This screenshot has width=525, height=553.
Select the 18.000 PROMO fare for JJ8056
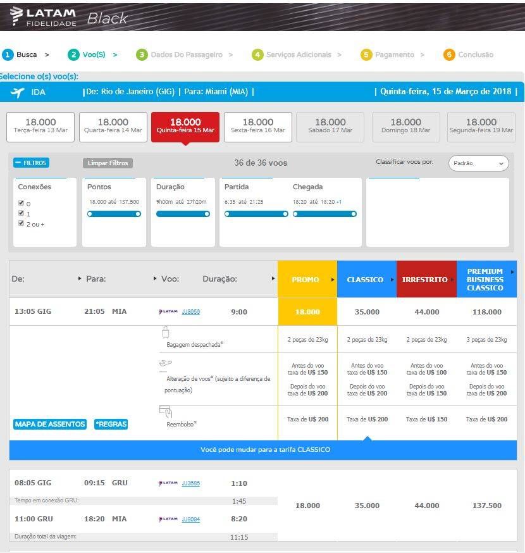pos(307,312)
